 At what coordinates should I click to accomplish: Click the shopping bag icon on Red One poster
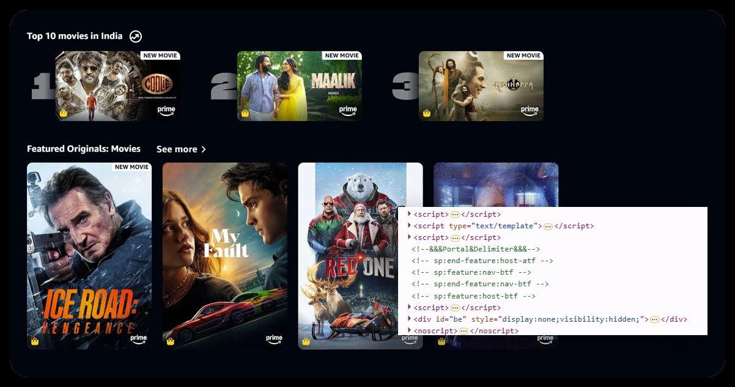[x=306, y=341]
